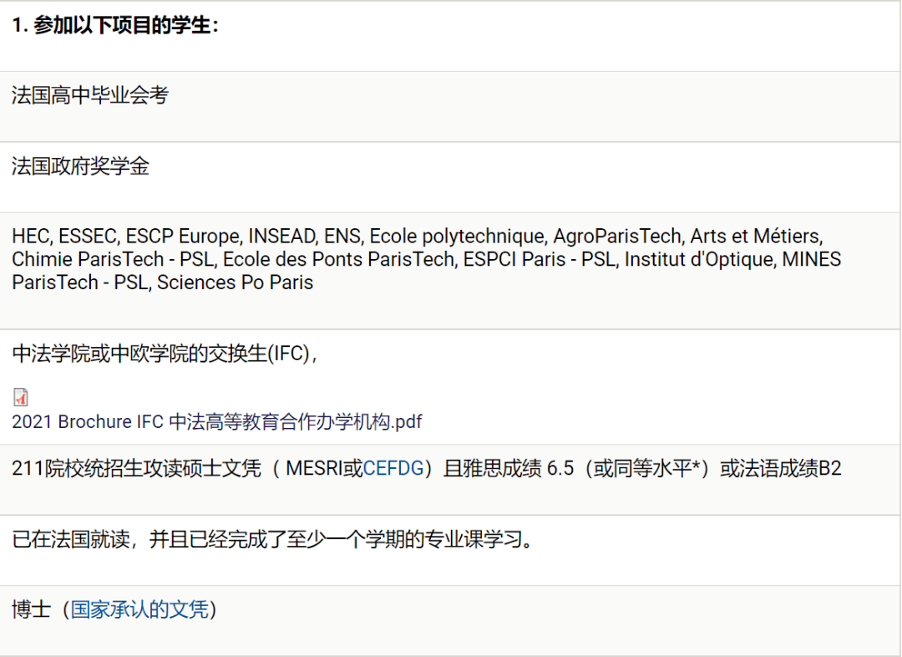This screenshot has width=902, height=657.
Task: Click the HEC, ESSEC school list text
Action: (x=426, y=260)
